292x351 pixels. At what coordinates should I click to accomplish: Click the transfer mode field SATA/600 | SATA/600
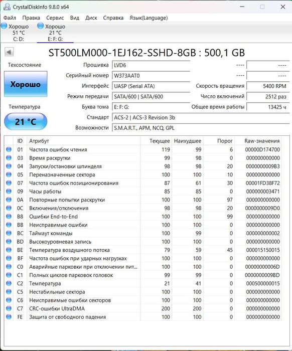pos(151,96)
